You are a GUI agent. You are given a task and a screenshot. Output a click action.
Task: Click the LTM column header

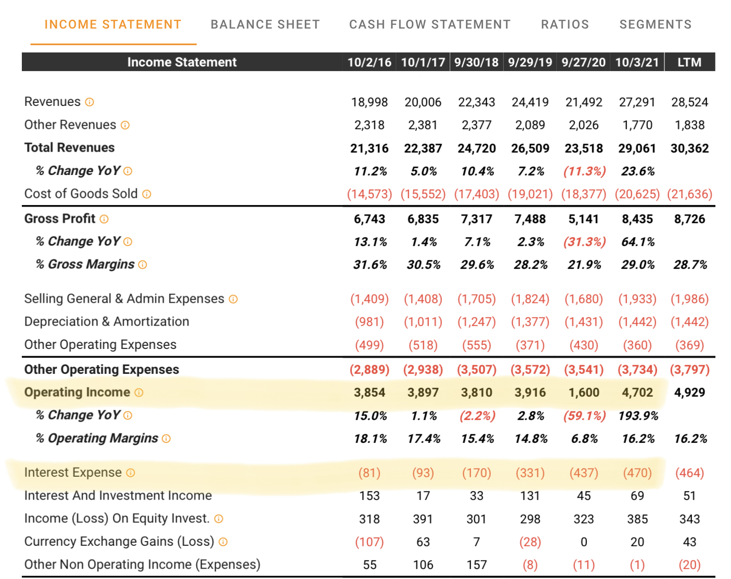pos(689,62)
